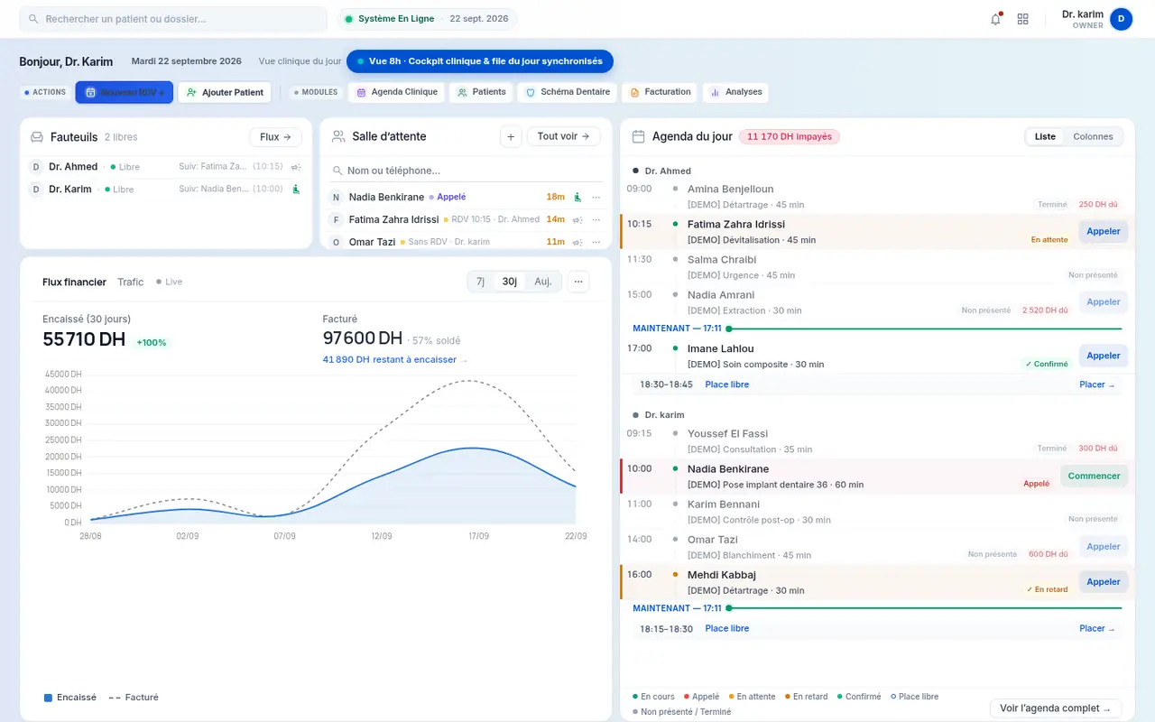Open more options for Fatima Zahra Idrissi in waiting room
The width and height of the screenshot is (1155, 722).
596,219
